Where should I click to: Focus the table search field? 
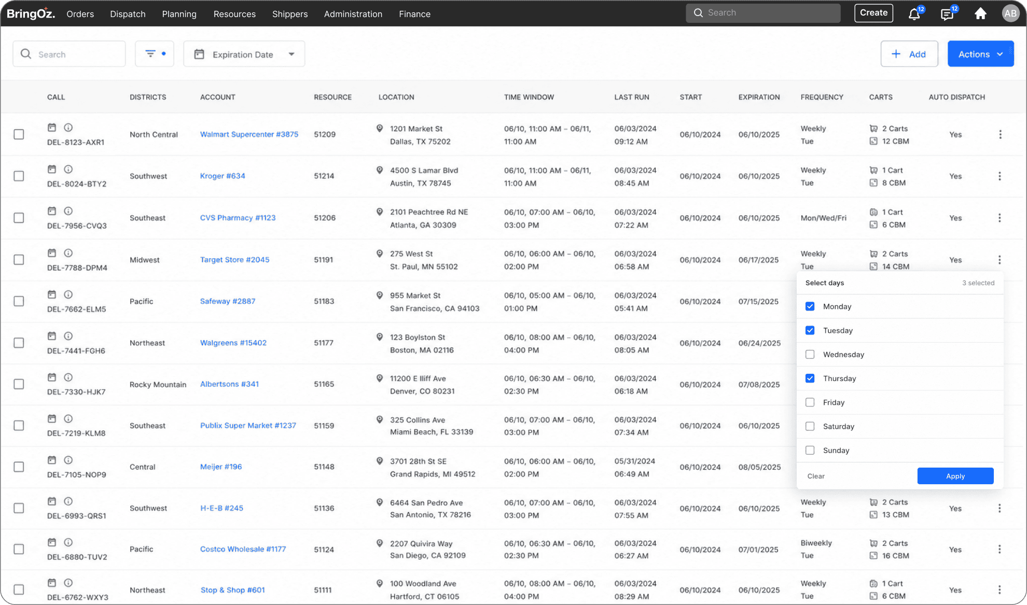(69, 54)
